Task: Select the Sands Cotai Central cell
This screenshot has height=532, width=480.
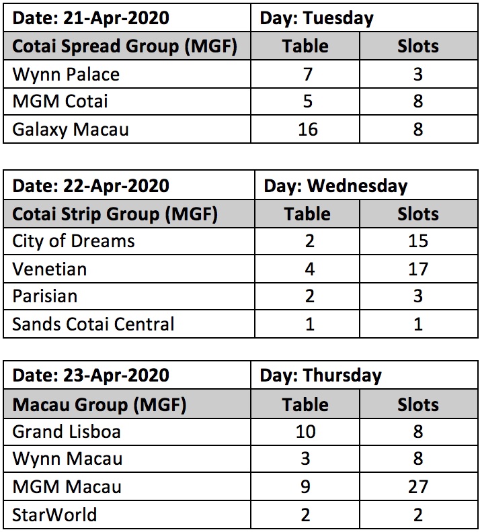Action: pyautogui.click(x=129, y=324)
